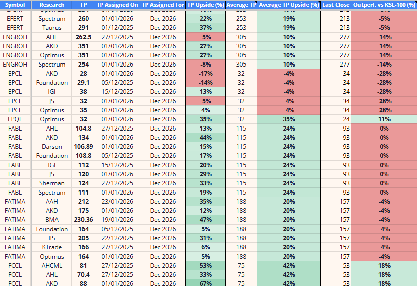
Task: Select the TP value 29.1 for EPCL Foundation
Action: point(84,83)
